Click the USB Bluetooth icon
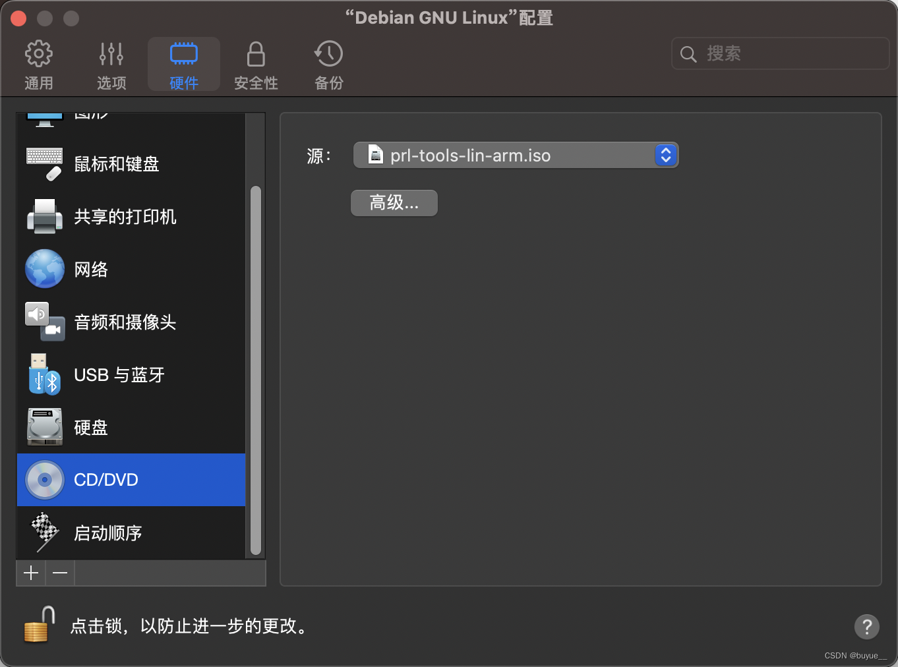Viewport: 898px width, 667px height. coord(45,374)
